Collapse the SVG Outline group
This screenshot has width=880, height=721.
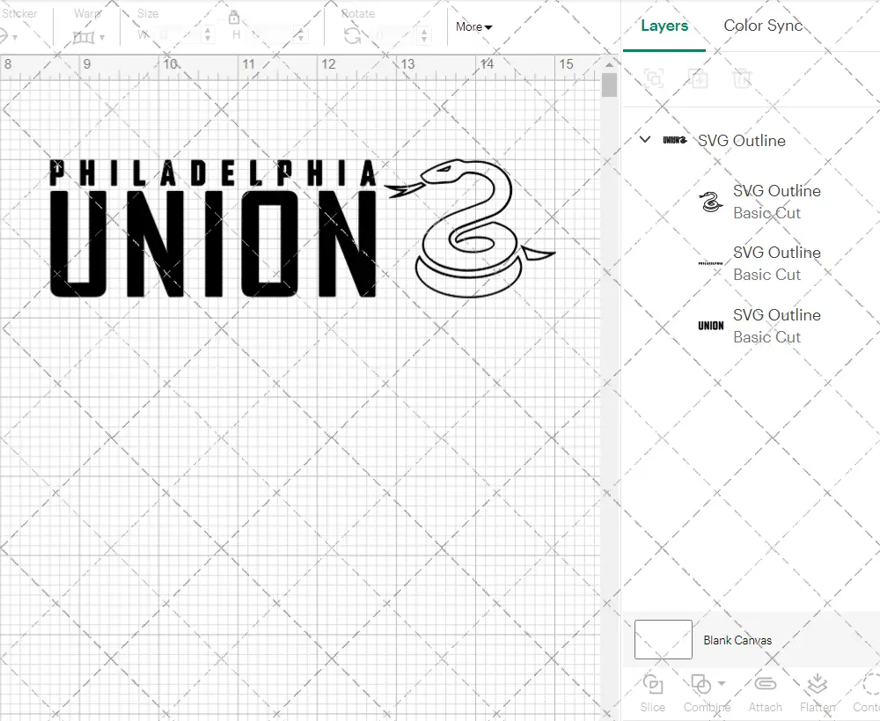click(644, 139)
